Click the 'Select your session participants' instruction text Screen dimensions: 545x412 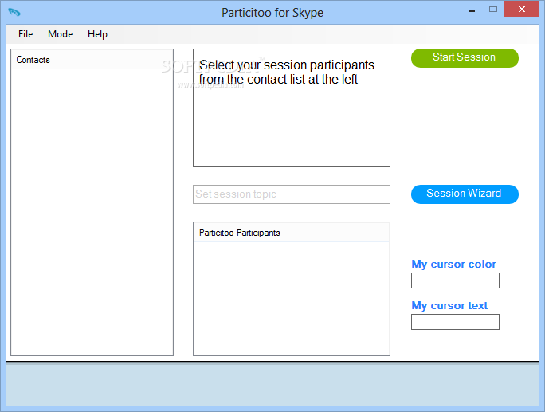click(286, 72)
